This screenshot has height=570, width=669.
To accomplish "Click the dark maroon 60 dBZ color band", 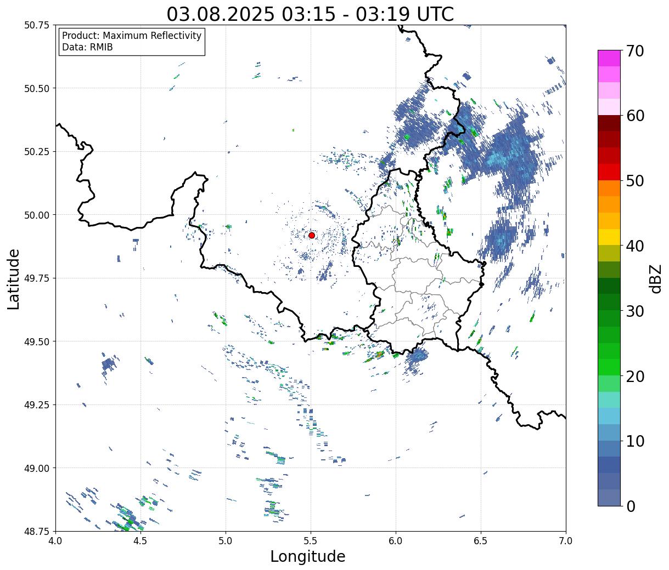I will point(609,123).
